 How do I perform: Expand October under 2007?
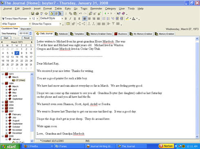(x=6, y=127)
